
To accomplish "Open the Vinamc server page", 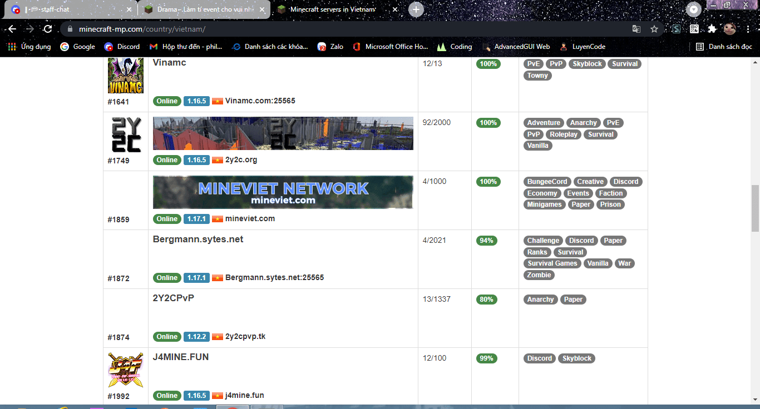I will pyautogui.click(x=169, y=63).
